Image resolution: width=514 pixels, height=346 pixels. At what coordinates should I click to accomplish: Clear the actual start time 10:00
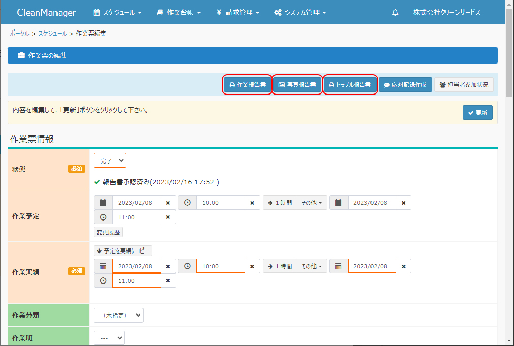pyautogui.click(x=252, y=266)
